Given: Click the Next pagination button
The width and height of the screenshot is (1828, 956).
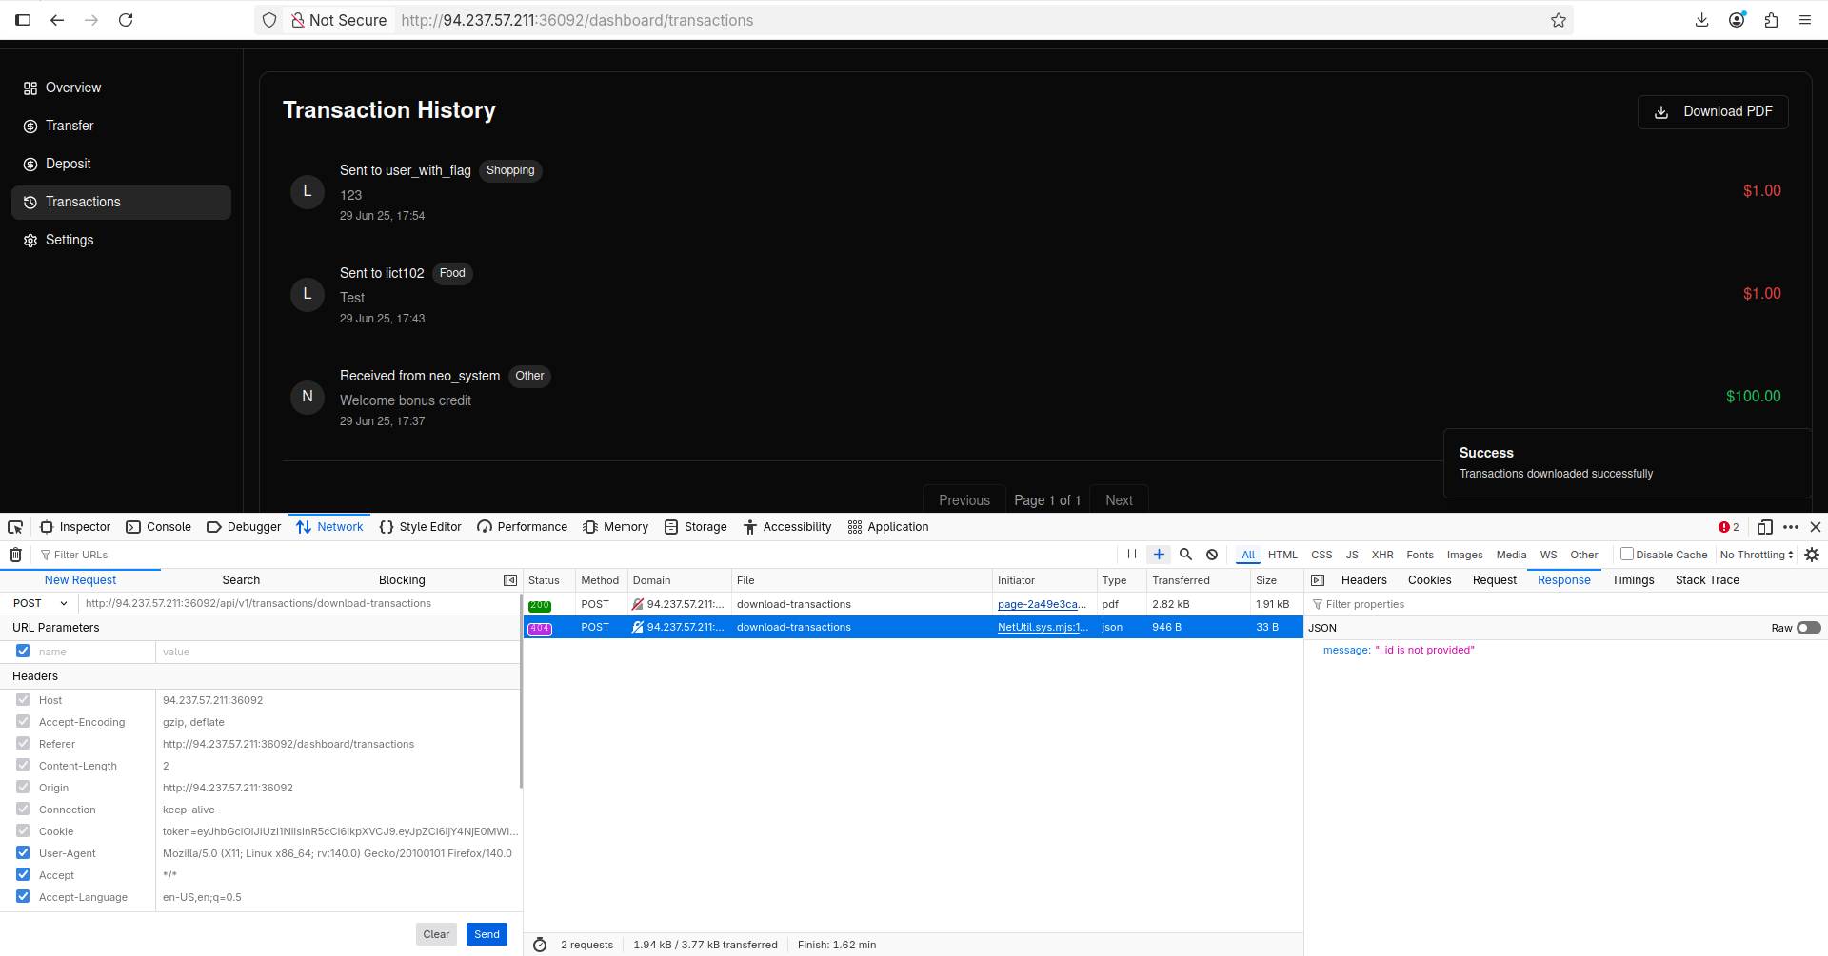Looking at the screenshot, I should point(1119,499).
